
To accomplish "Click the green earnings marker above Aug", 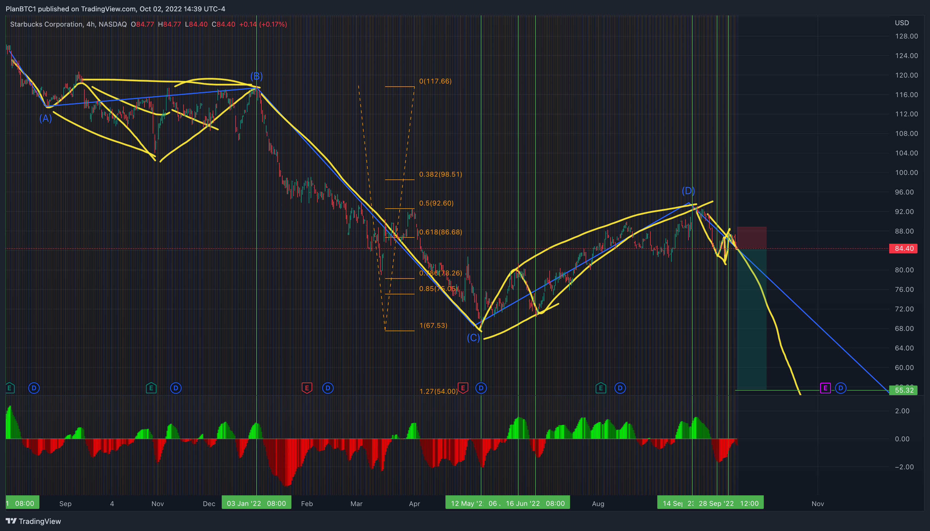I will click(601, 388).
